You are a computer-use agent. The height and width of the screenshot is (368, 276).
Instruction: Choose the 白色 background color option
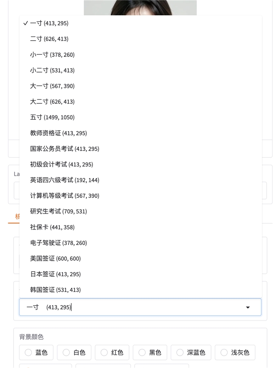coord(74,352)
